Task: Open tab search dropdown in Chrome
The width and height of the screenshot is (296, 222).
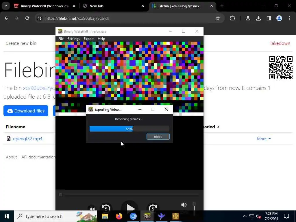Action: click(6, 6)
